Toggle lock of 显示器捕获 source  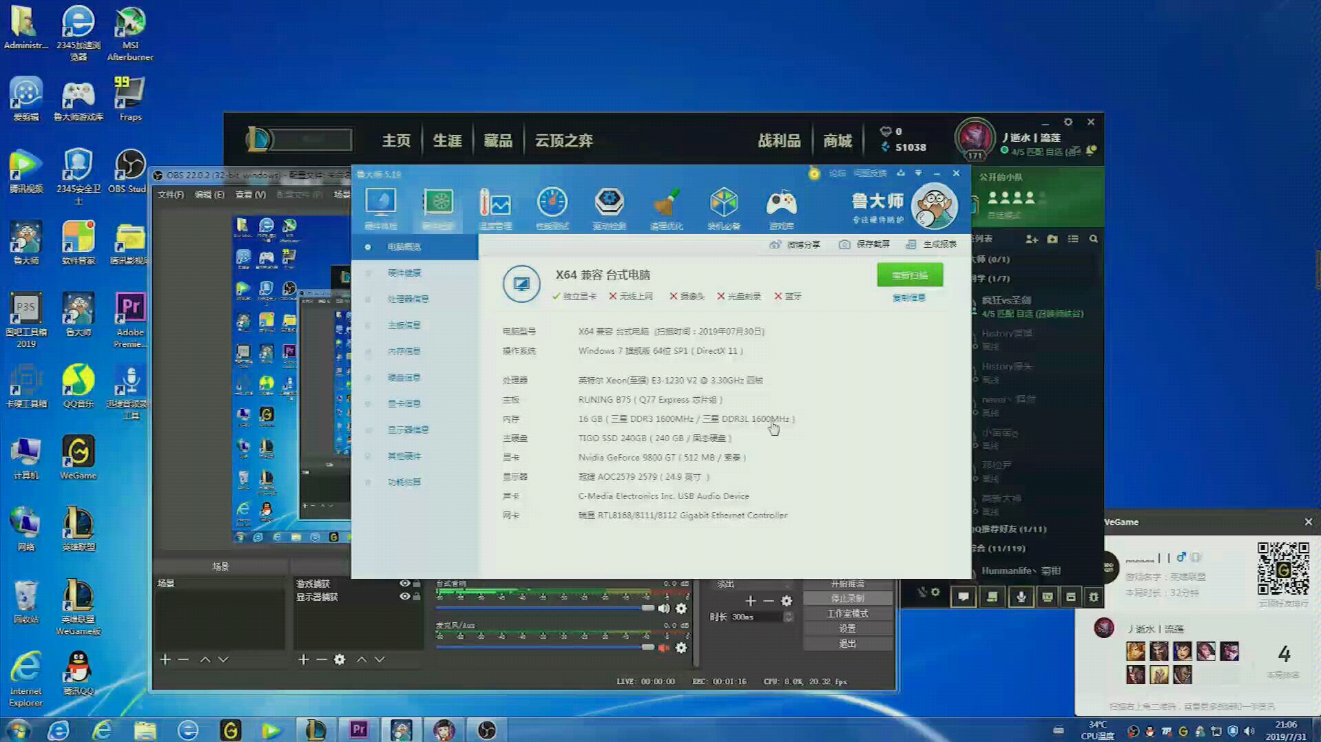(417, 596)
